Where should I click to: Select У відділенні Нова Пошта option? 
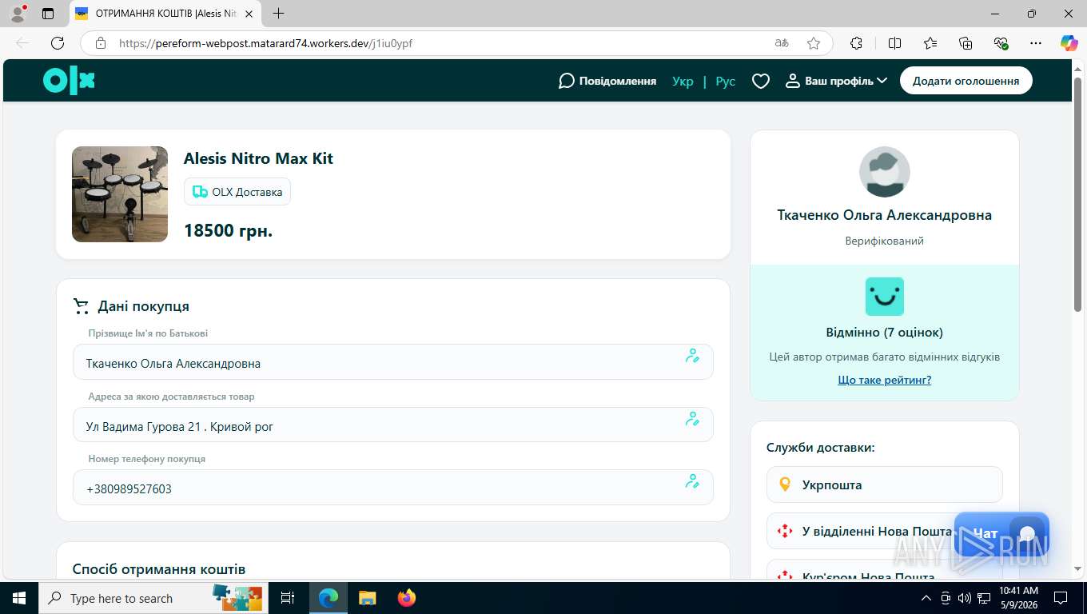884,531
